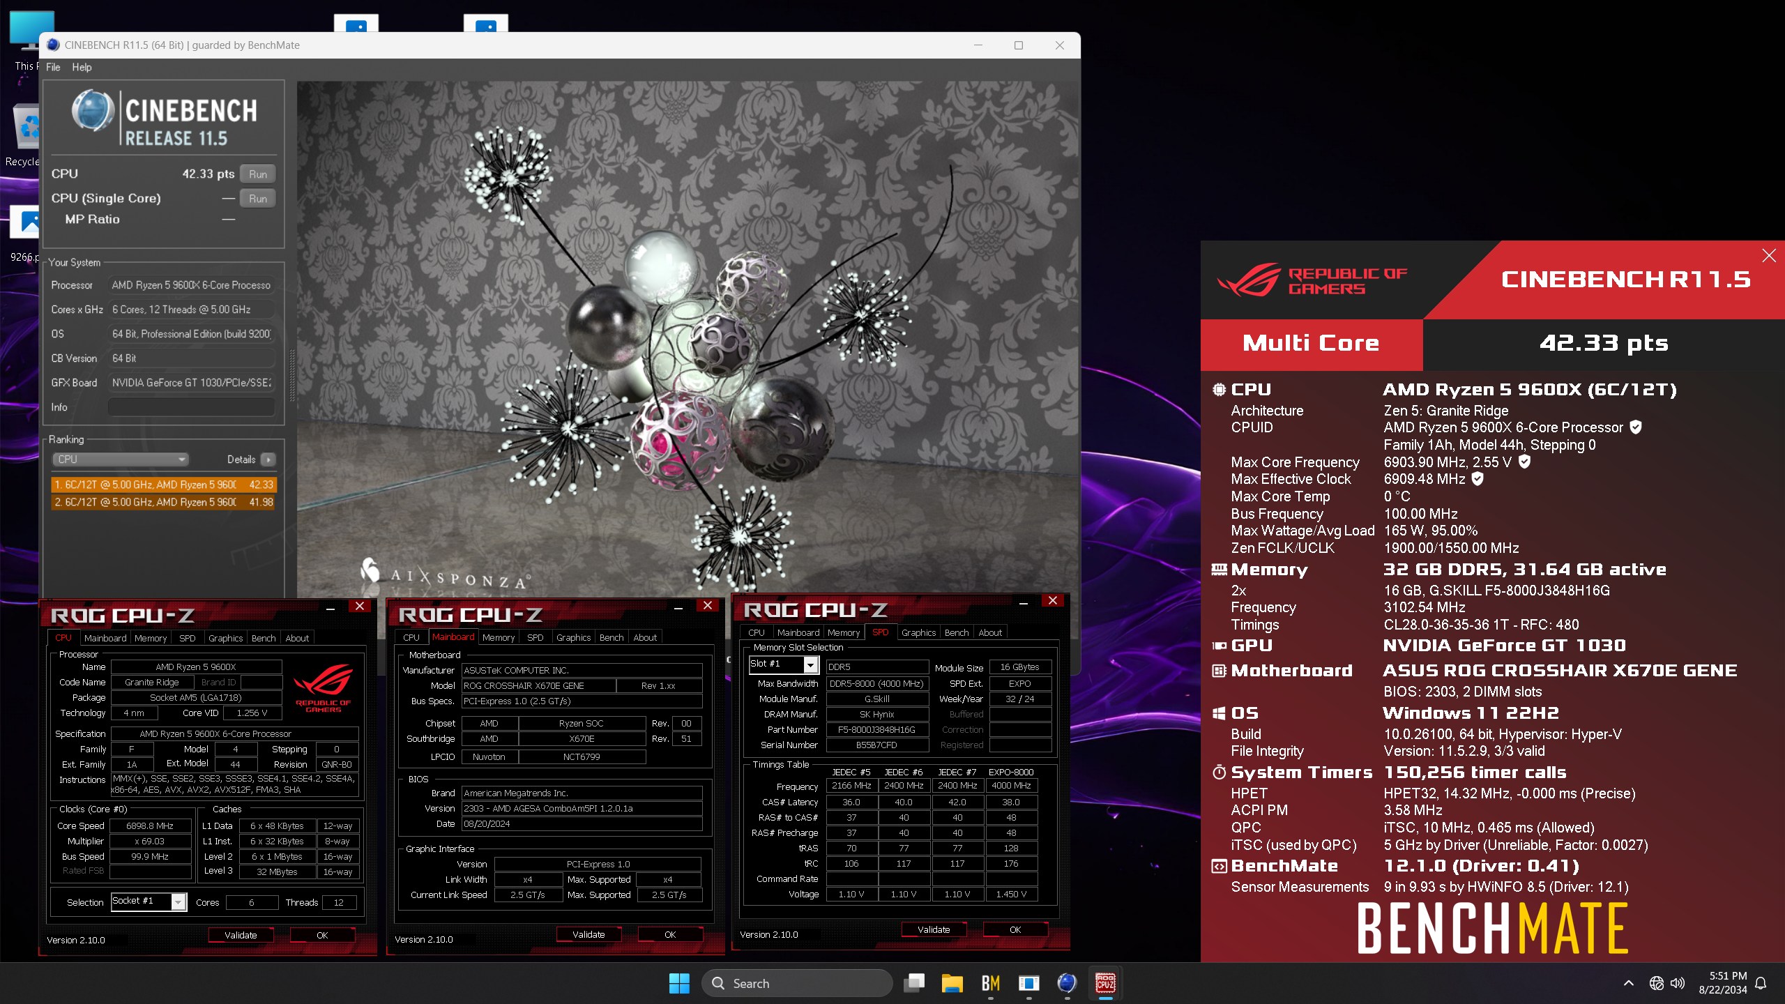Screen dimensions: 1785x1004
Task: Maximize the Cinebench window
Action: coord(1019,45)
